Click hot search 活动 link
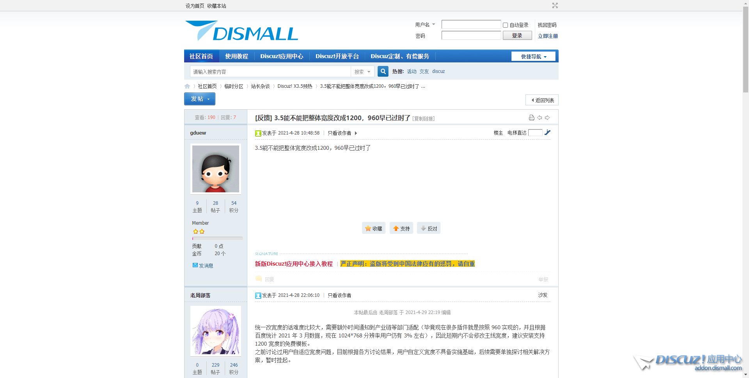Viewport: 749px width, 378px height. [412, 71]
